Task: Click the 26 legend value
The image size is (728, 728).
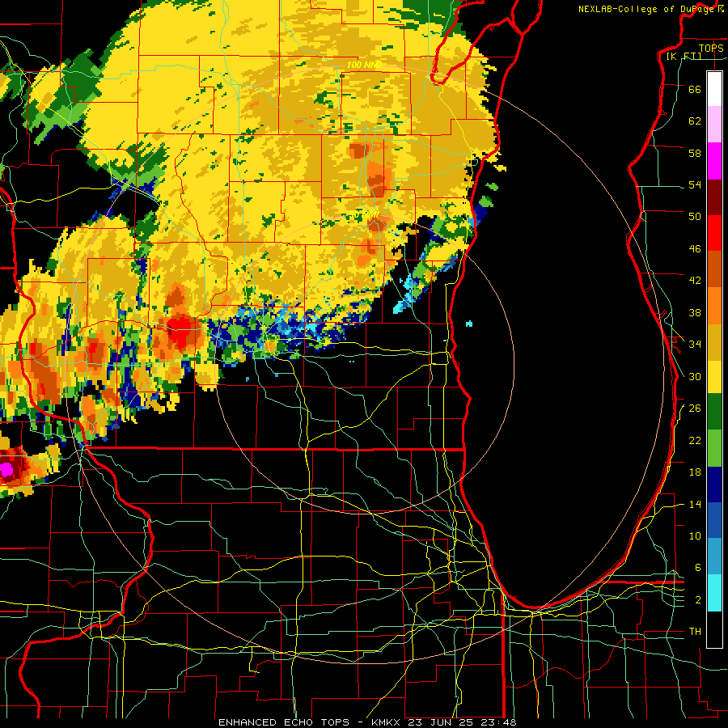Action: coord(695,408)
